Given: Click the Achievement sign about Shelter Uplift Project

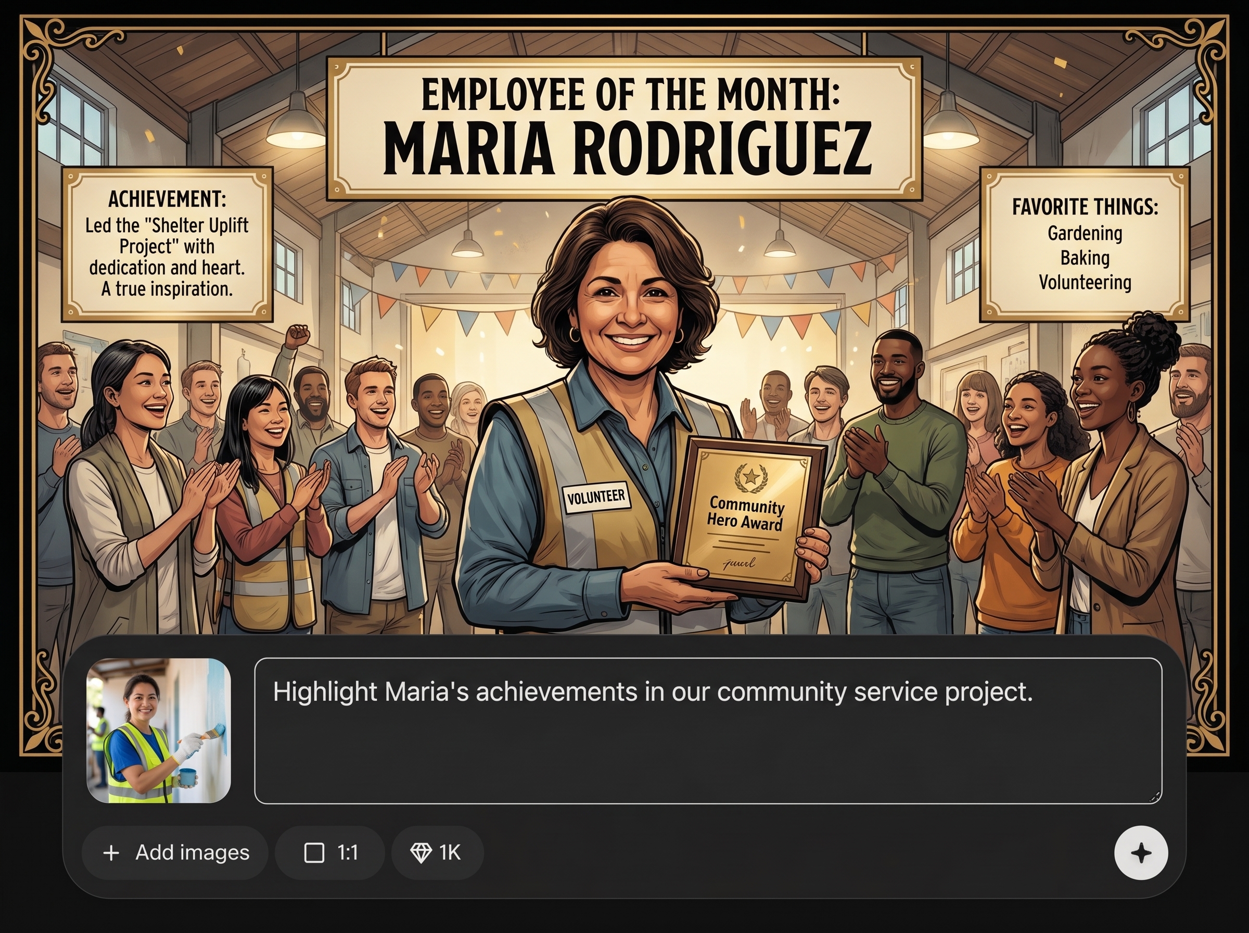Looking at the screenshot, I should 167,244.
